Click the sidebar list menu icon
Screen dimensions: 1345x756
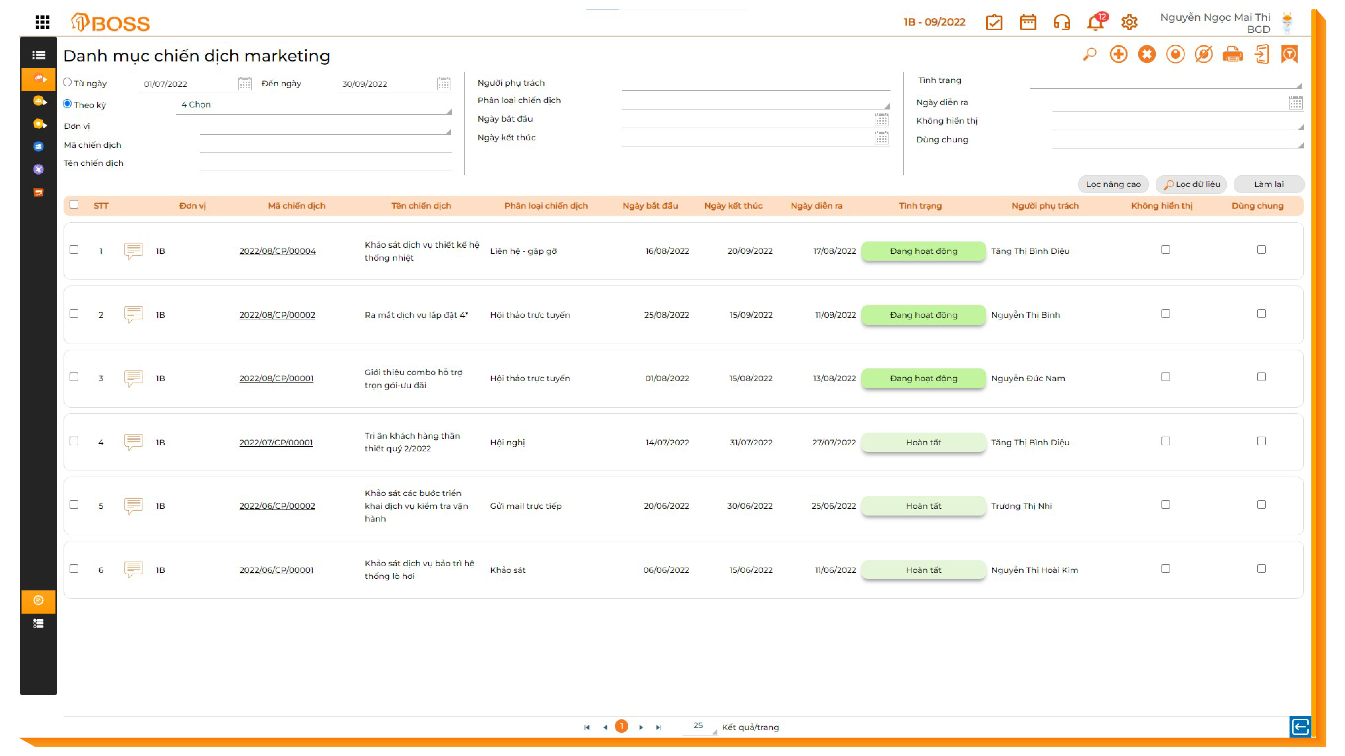pos(39,55)
